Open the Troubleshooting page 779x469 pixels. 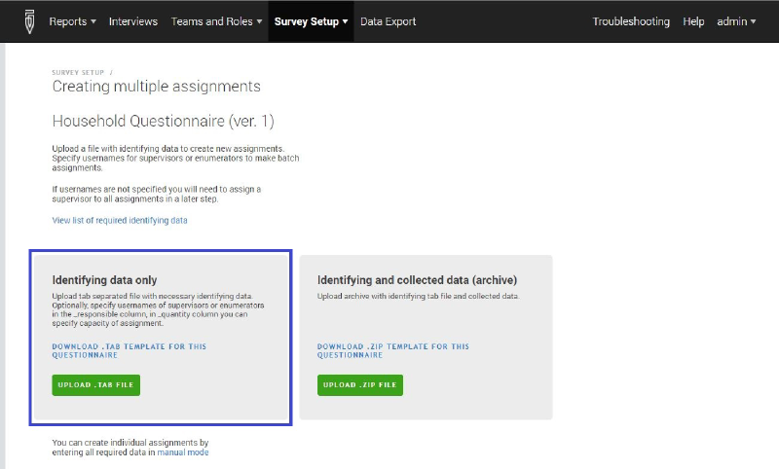pos(631,21)
